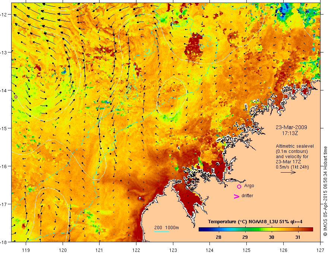The image size is (328, 253).
Task: Click the velocity scale reference arrow
Action: pyautogui.click(x=288, y=172)
